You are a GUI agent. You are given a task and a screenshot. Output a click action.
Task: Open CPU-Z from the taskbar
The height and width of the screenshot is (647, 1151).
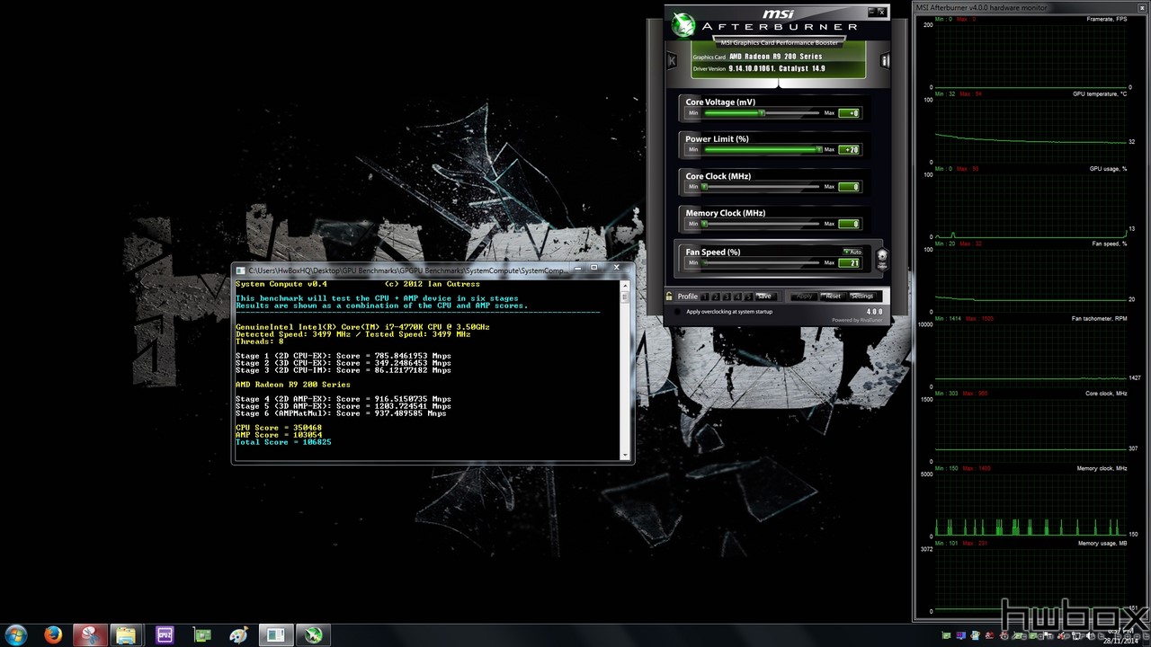165,634
